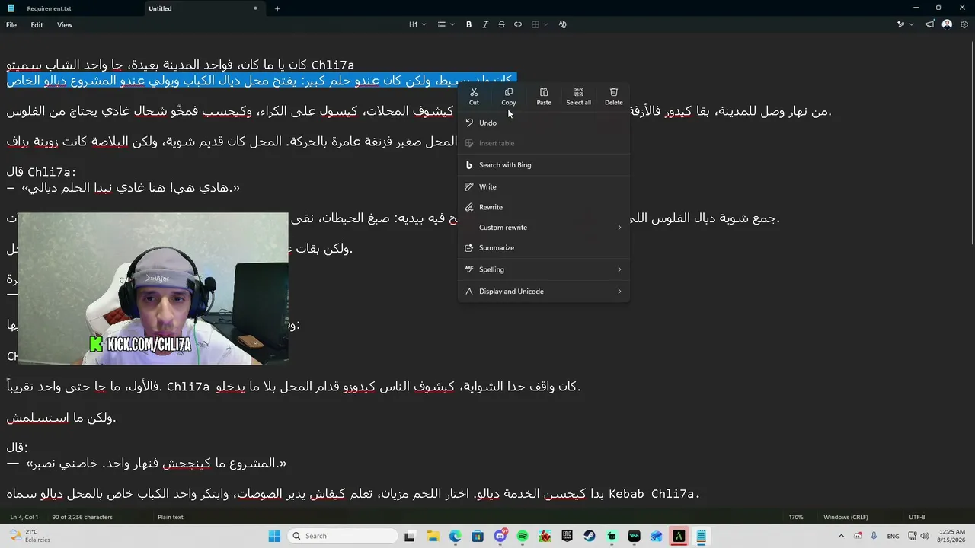The height and width of the screenshot is (548, 975).
Task: Click Select all in the context menu
Action: pyautogui.click(x=579, y=96)
